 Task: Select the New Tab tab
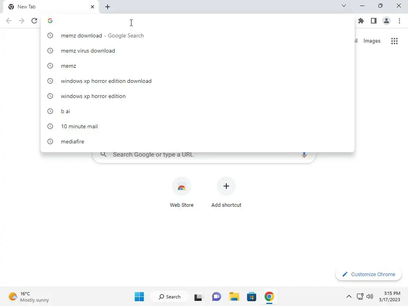pyautogui.click(x=51, y=7)
